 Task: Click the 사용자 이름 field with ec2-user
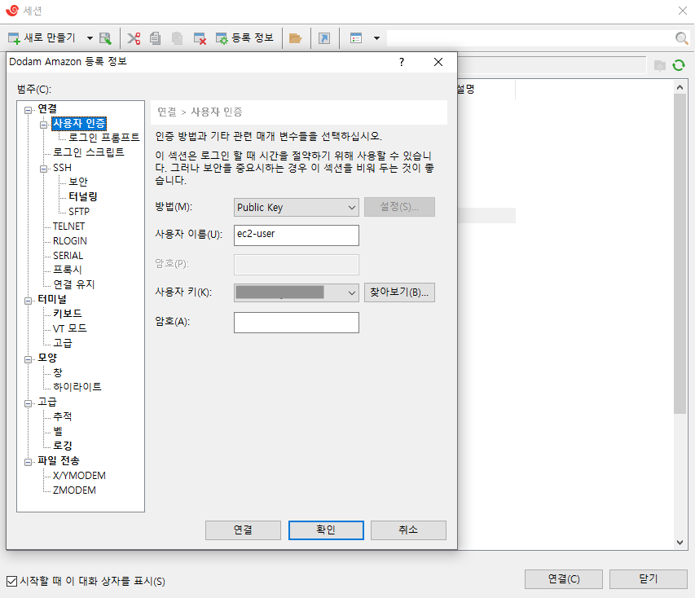click(296, 235)
